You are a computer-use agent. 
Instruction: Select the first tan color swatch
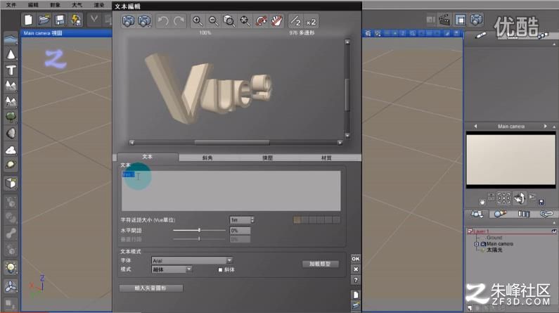297,220
